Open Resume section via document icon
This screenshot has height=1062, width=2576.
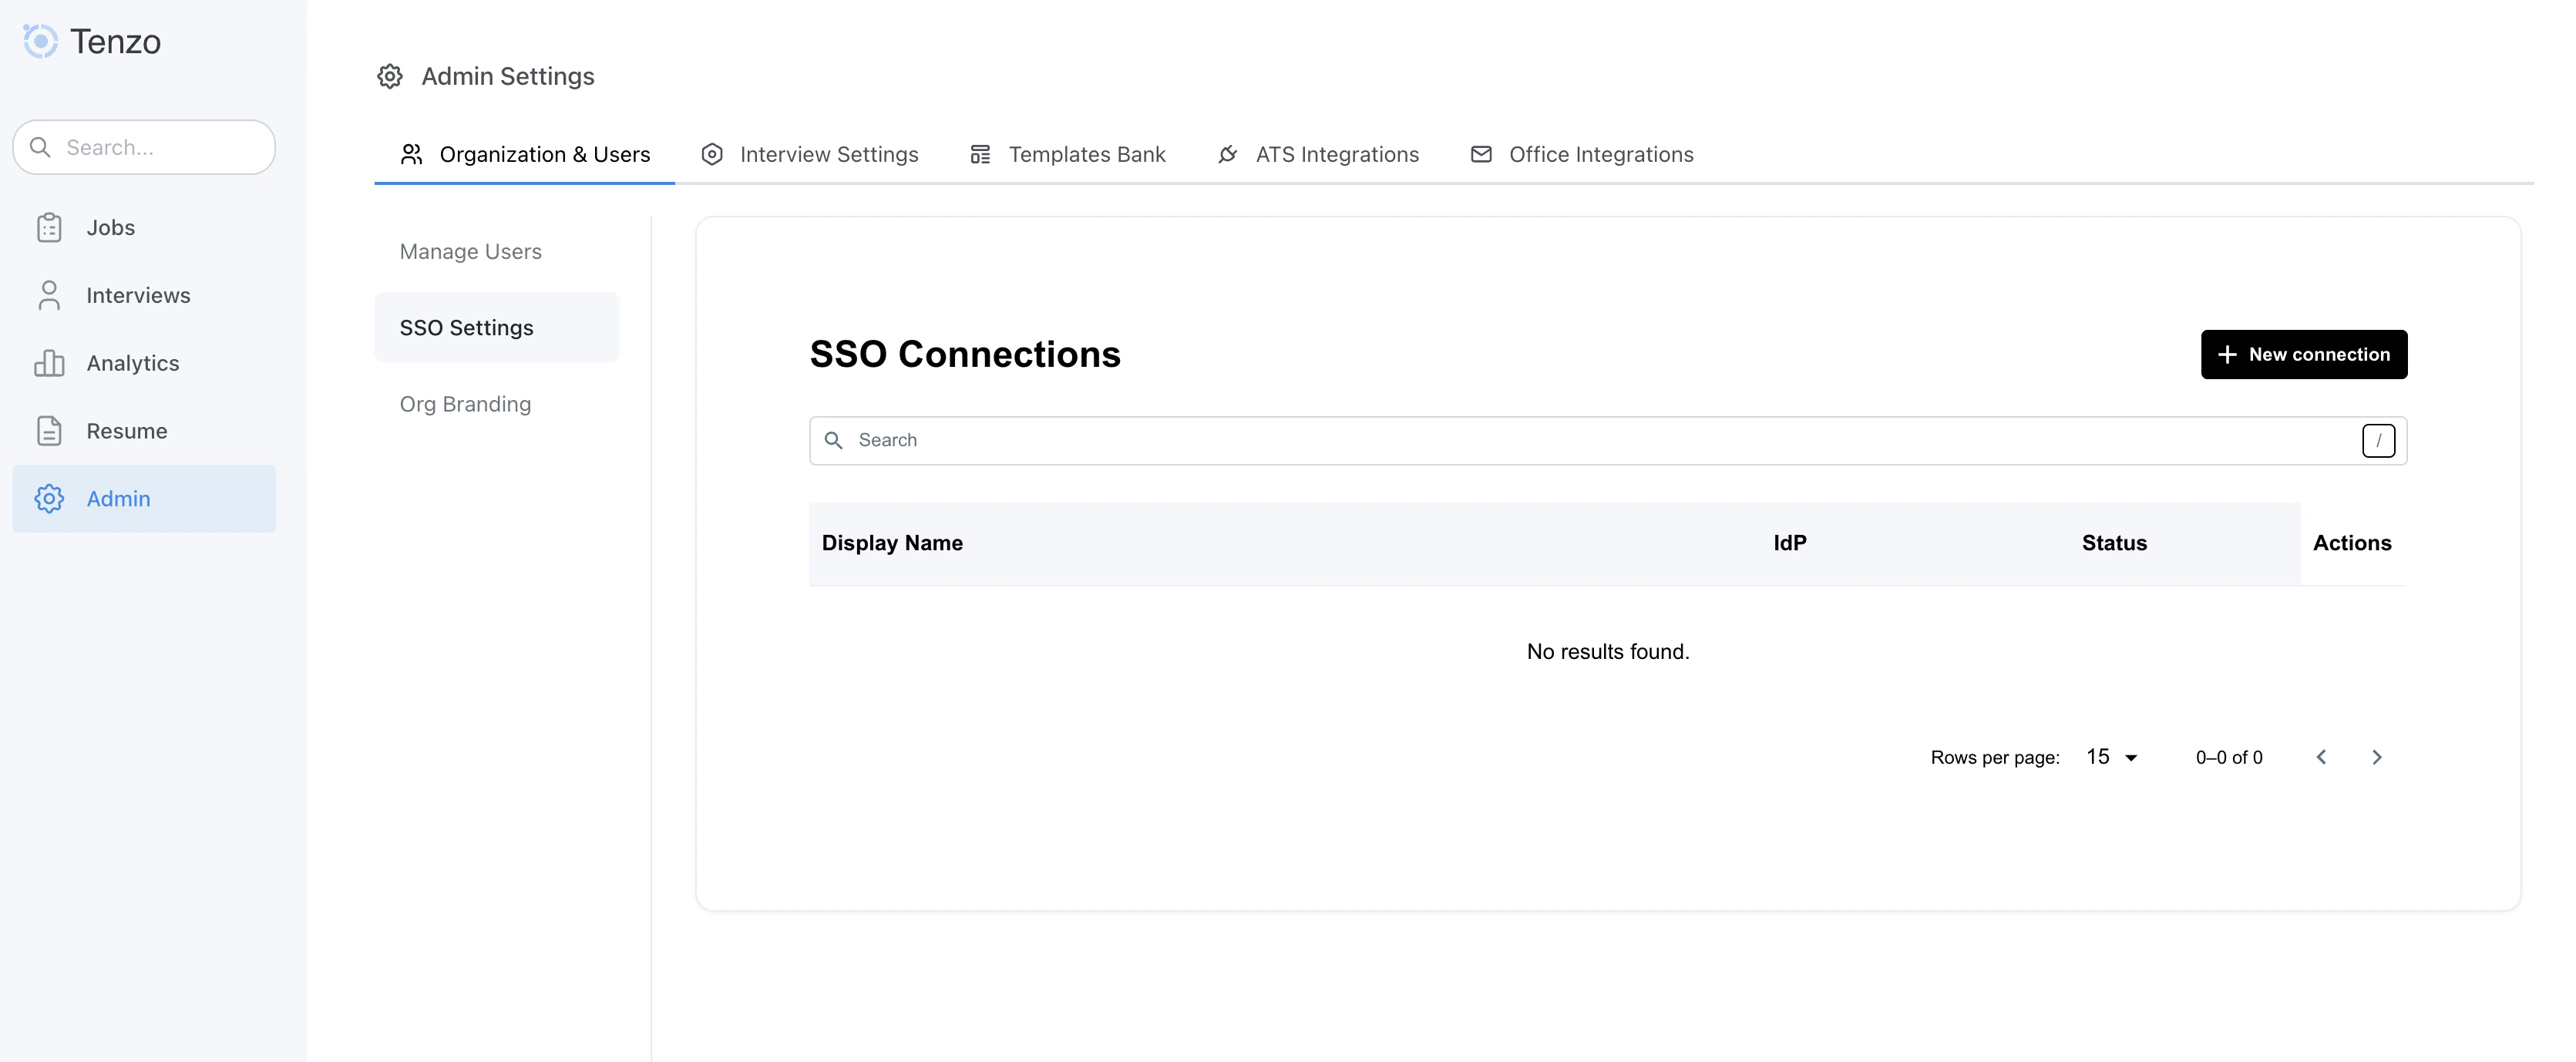coord(49,430)
